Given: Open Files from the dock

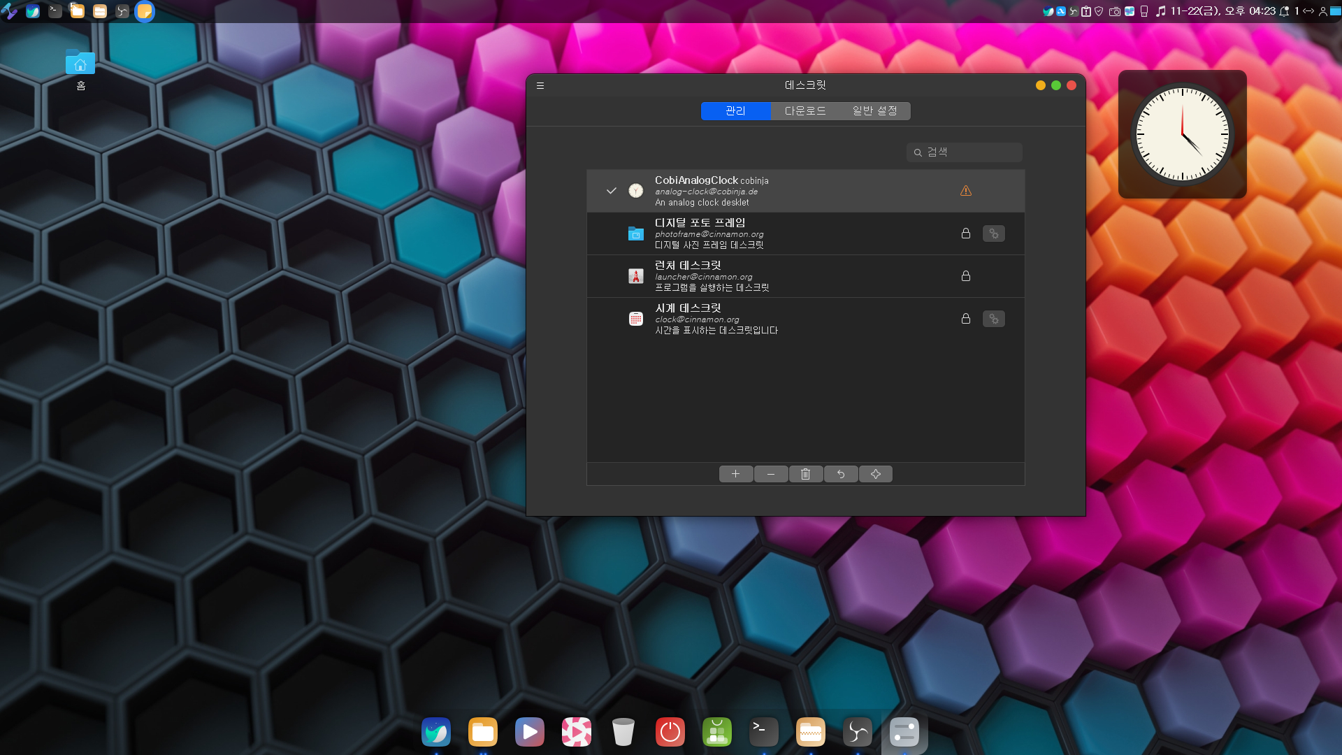Looking at the screenshot, I should coord(483,732).
